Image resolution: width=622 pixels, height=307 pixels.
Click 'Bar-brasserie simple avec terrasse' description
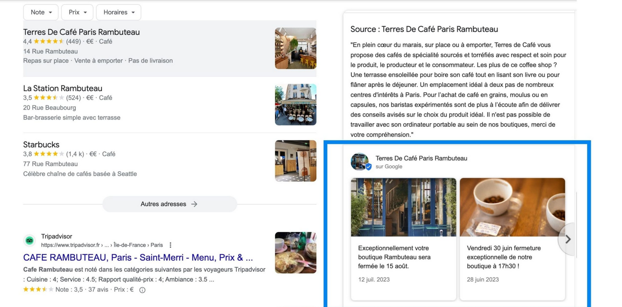pos(72,117)
